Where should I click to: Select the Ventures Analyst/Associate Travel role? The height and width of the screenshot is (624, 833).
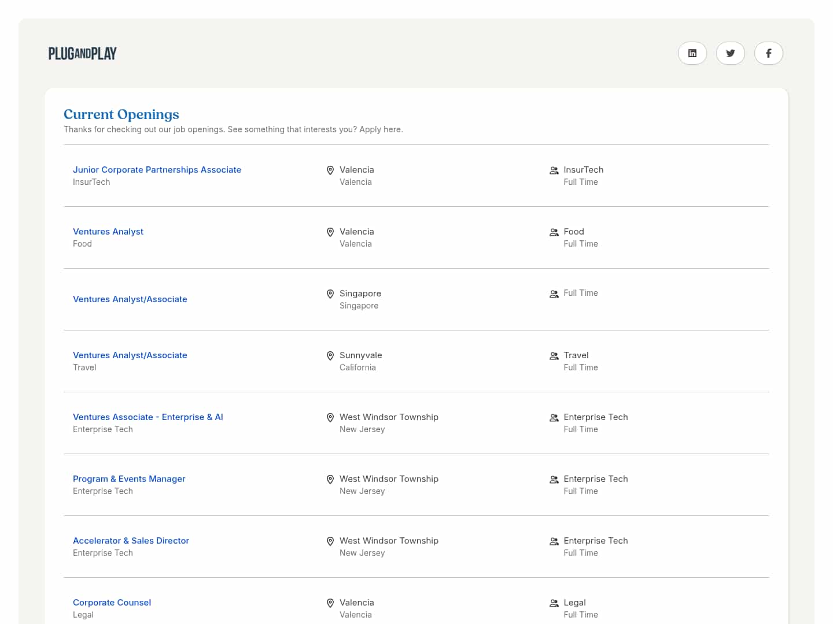(130, 355)
